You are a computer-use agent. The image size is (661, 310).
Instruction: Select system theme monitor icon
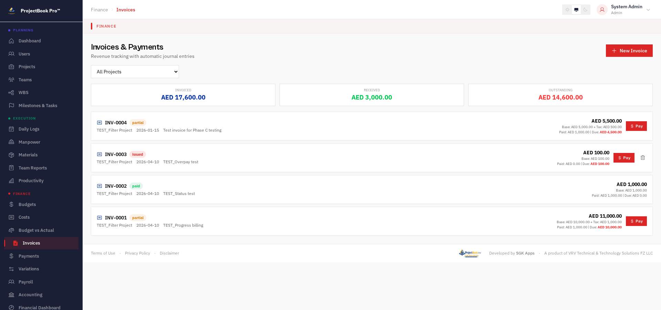pos(576,10)
